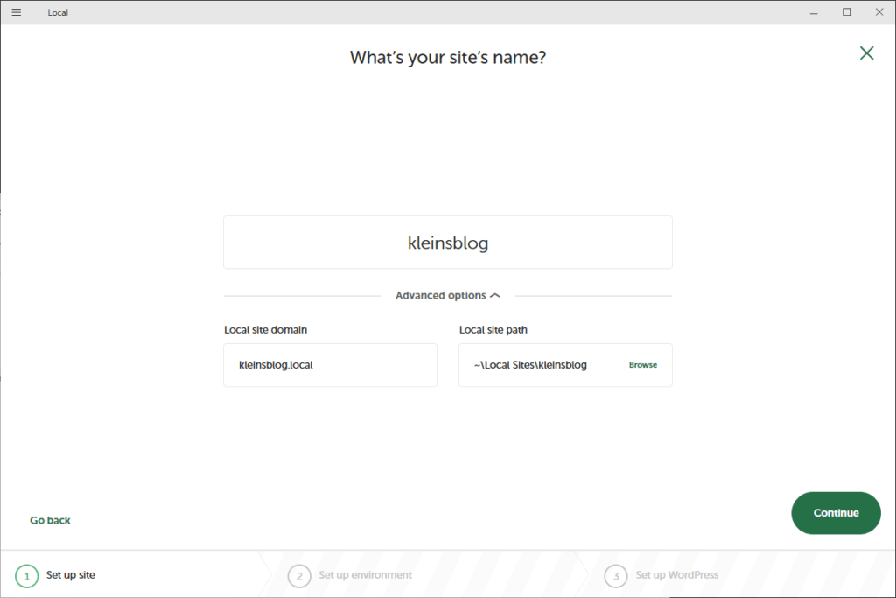Collapse the Advanced options chevron arrow
This screenshot has height=598, width=896.
(x=495, y=296)
